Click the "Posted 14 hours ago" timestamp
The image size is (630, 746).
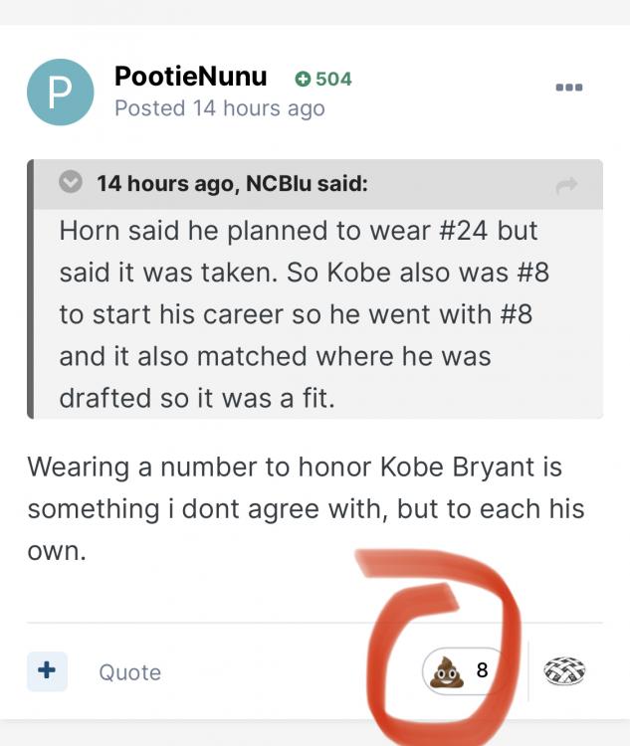tap(220, 108)
